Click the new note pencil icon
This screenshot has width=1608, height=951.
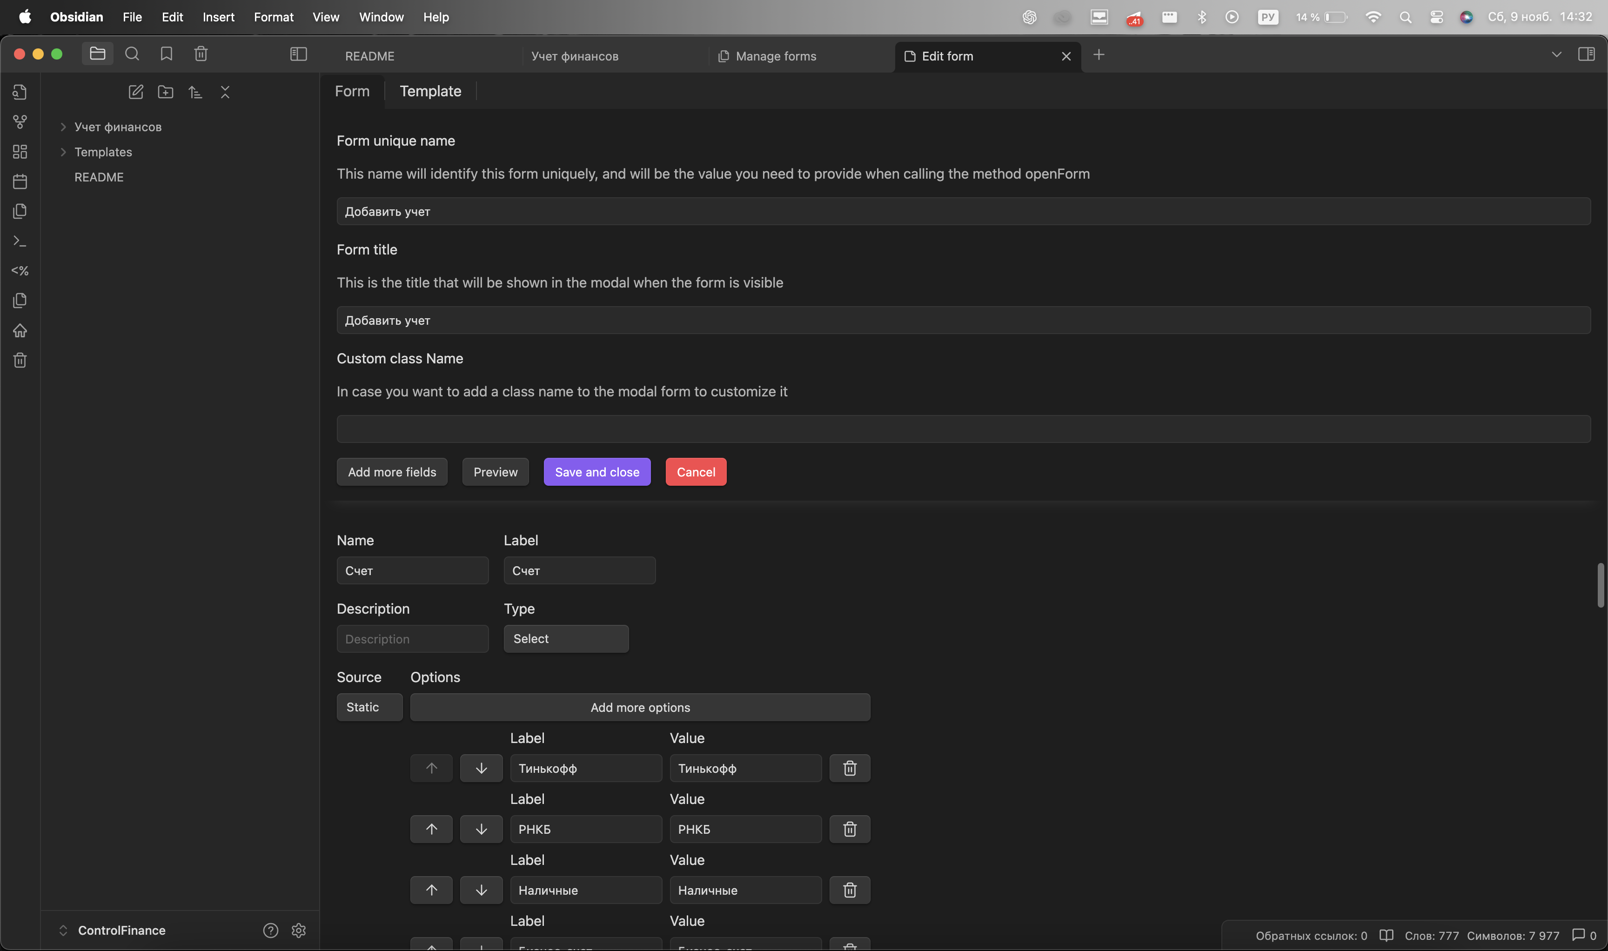tap(136, 92)
